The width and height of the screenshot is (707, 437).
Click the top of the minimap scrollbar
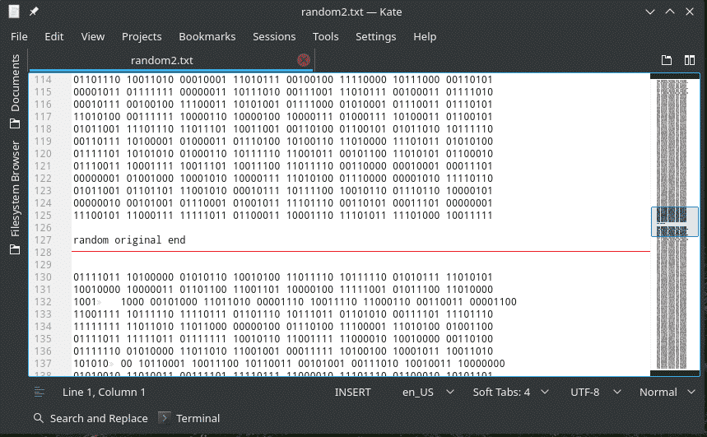675,77
